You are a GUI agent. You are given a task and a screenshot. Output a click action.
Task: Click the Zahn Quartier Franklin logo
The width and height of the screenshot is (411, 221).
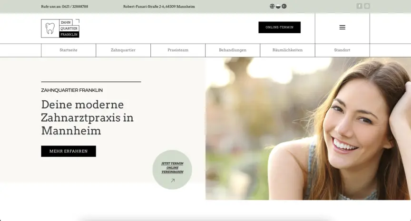coord(60,29)
